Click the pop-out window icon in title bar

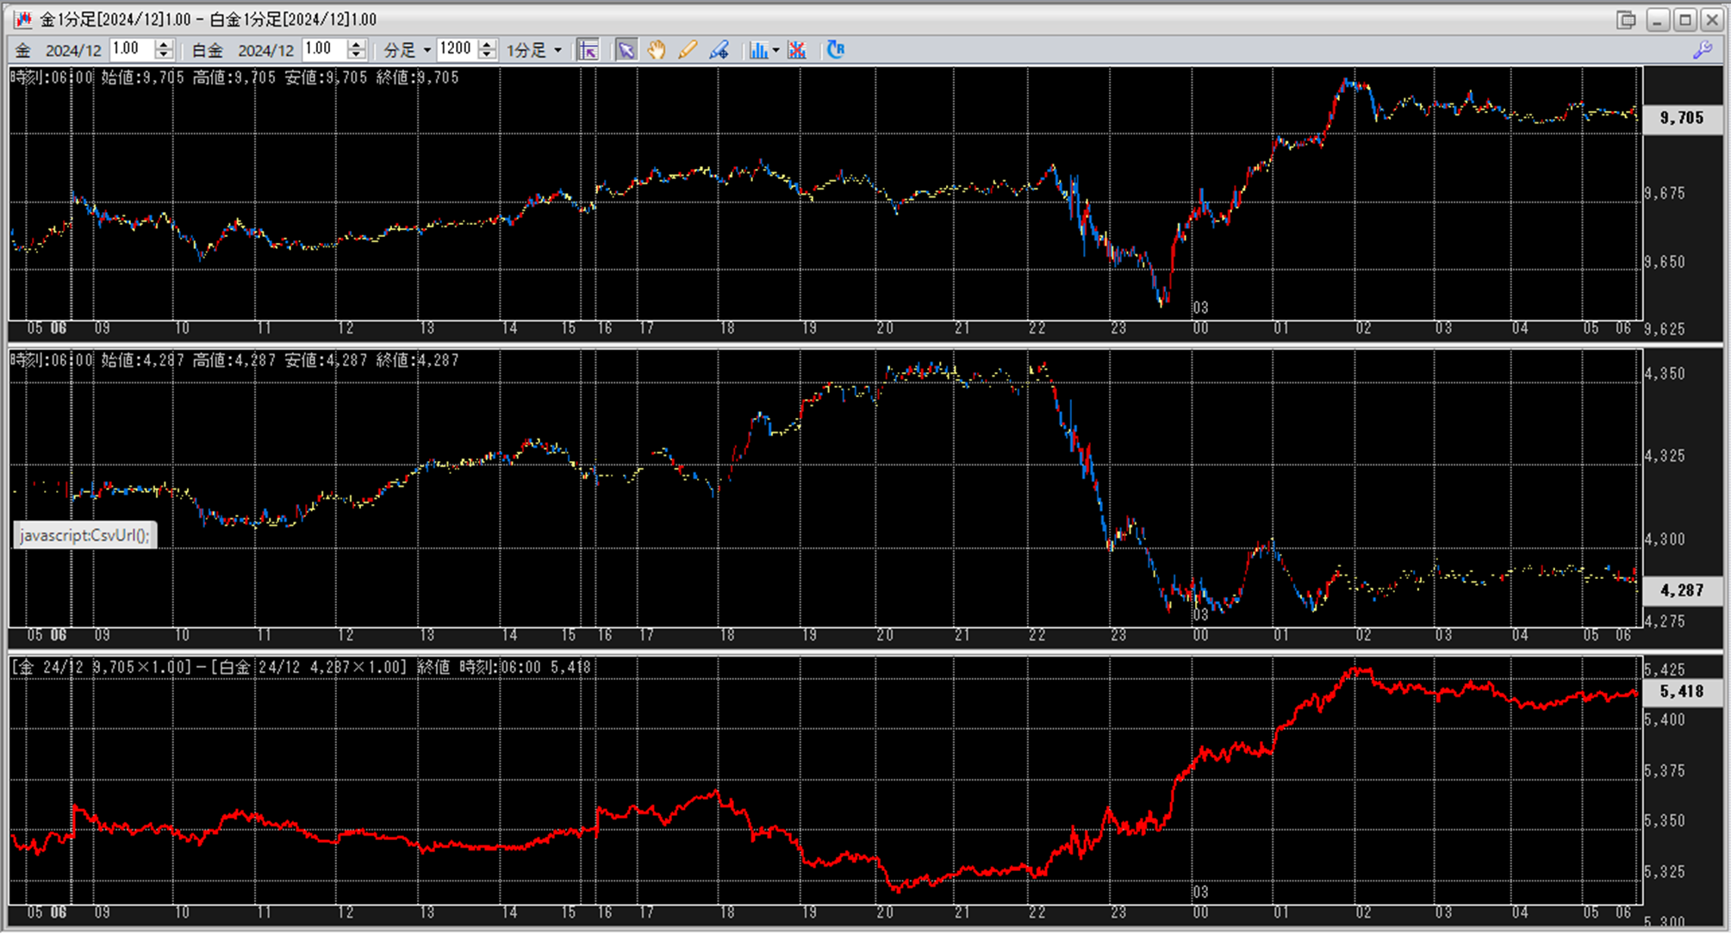point(1626,19)
